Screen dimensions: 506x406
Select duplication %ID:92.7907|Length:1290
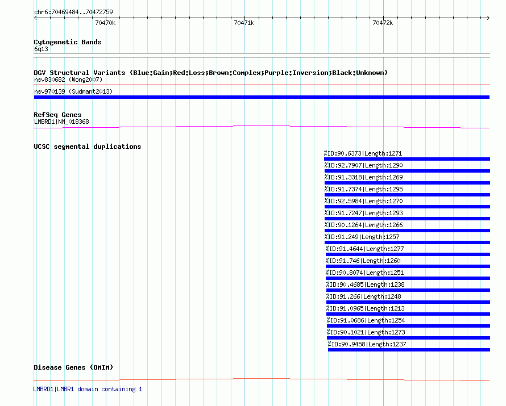[x=363, y=165]
